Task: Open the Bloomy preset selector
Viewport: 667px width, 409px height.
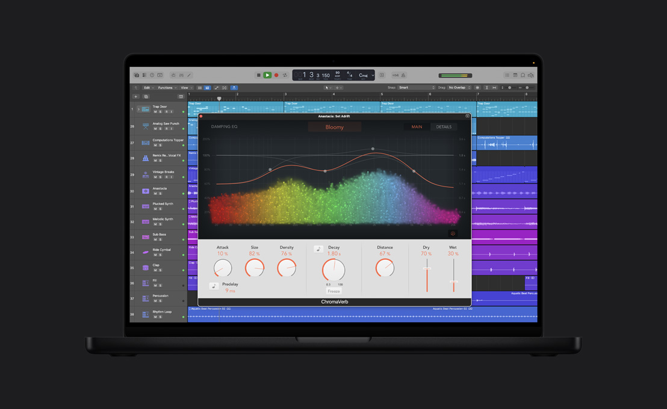Action: (335, 127)
